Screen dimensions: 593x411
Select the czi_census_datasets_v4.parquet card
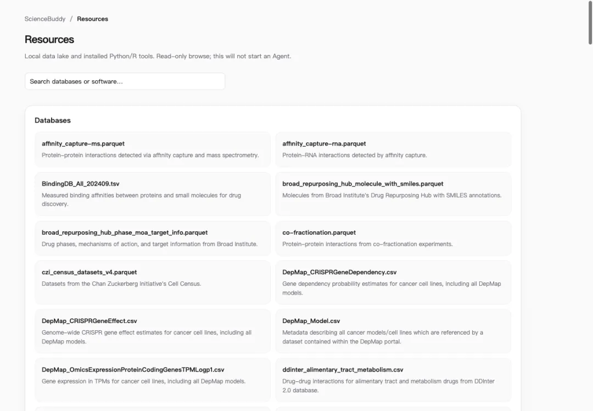153,282
